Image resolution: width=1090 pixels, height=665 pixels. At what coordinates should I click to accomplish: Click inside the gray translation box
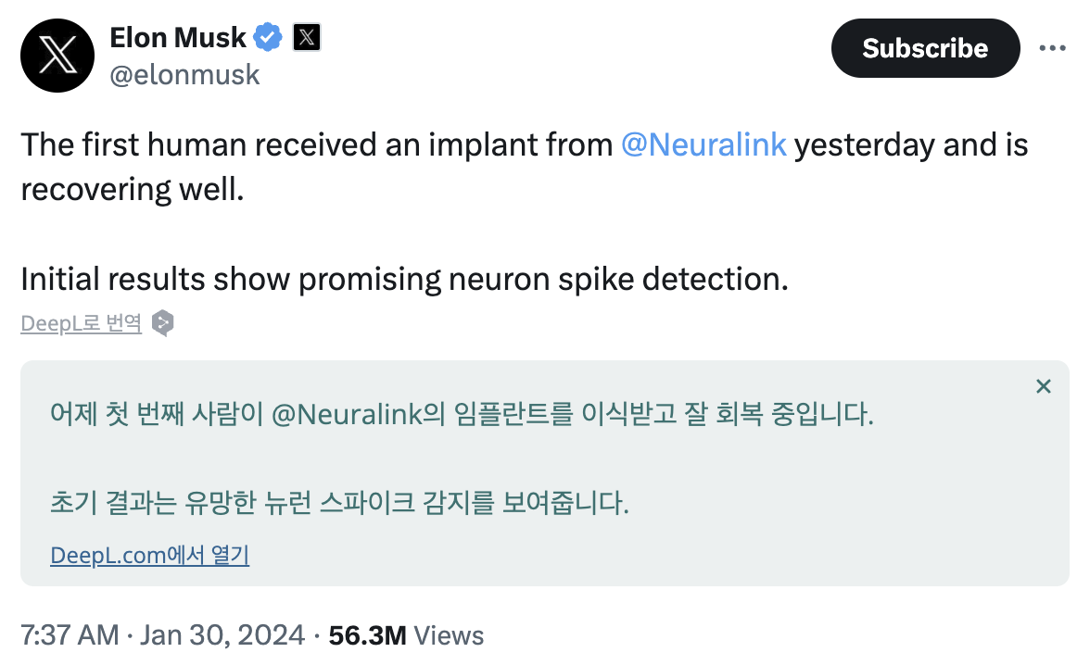click(545, 463)
